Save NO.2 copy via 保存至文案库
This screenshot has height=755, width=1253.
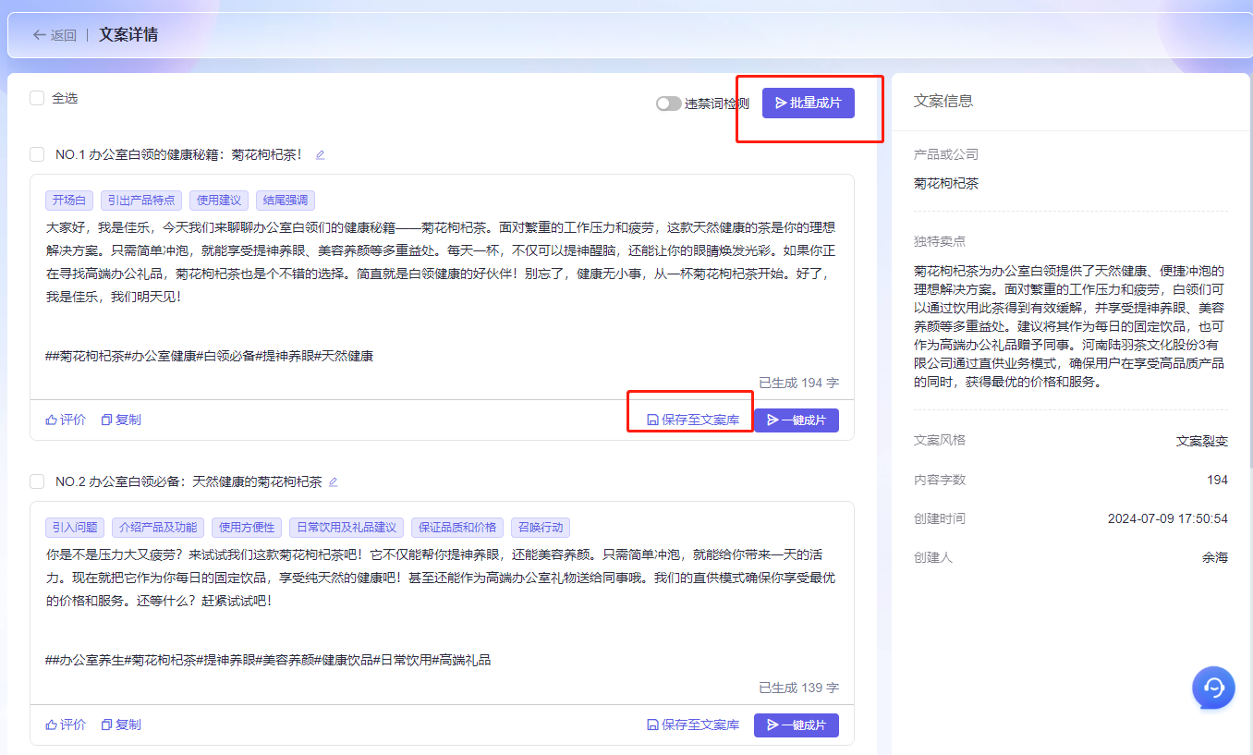pos(693,725)
